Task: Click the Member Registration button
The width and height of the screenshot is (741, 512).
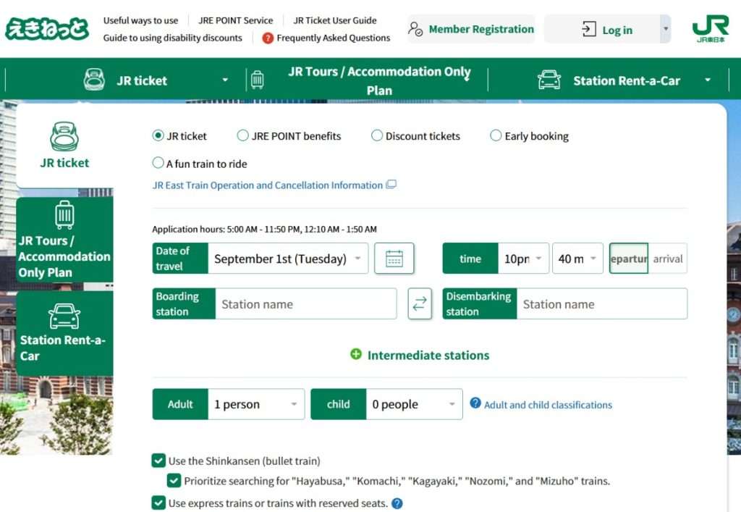Action: coord(471,29)
